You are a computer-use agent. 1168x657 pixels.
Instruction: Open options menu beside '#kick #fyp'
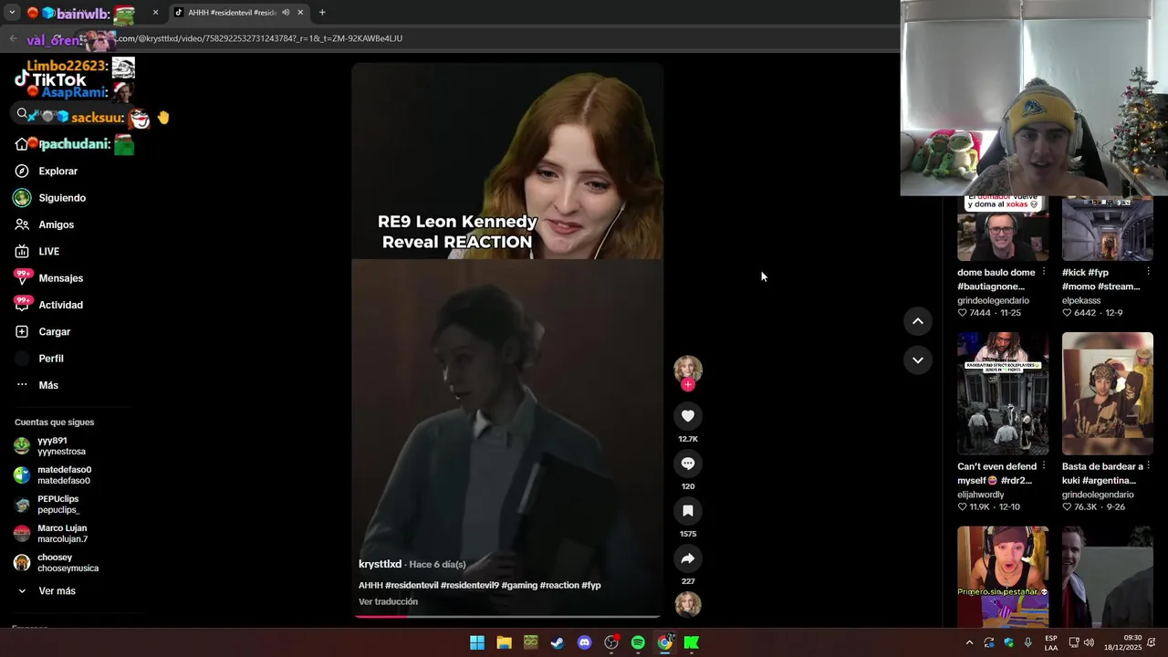[x=1149, y=272]
